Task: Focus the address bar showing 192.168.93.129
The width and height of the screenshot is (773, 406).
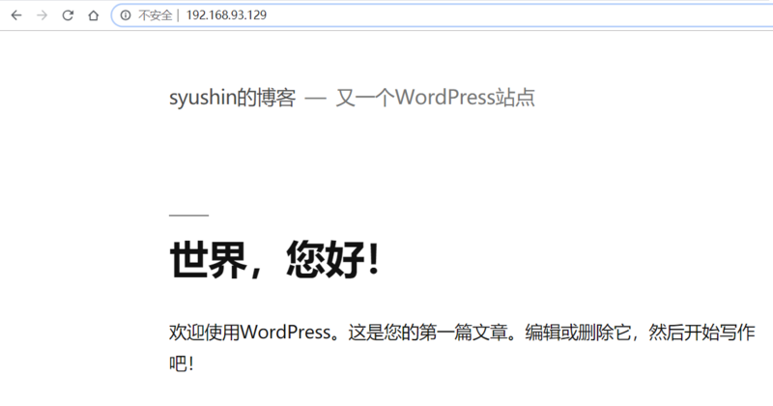Action: (x=227, y=15)
